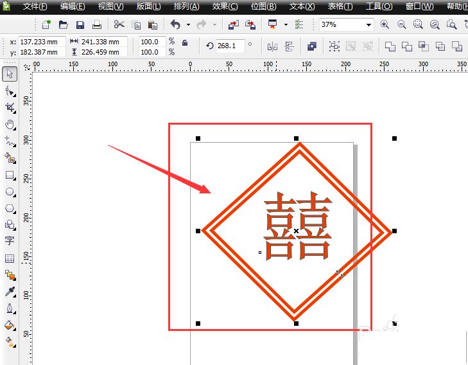Viewport: 468px width, 365px height.
Task: Save the document with floppy icon
Action: pyautogui.click(x=80, y=24)
